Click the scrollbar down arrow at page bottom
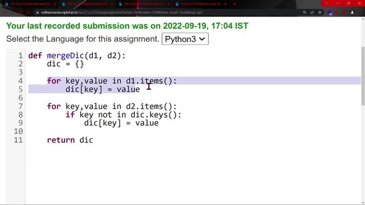The height and width of the screenshot is (205, 365). point(363,203)
